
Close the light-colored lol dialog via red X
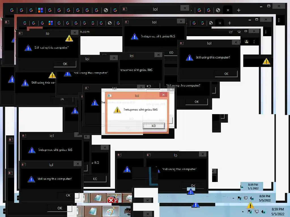[x=163, y=95]
